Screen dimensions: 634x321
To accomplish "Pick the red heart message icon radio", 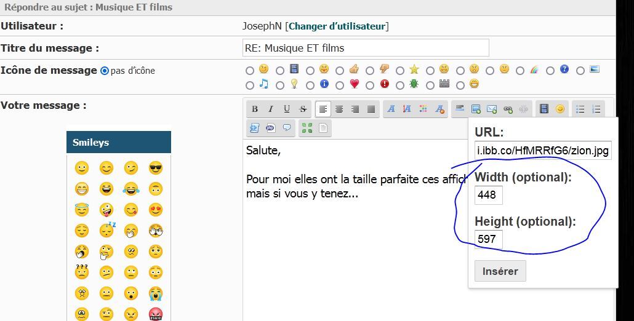I will pos(340,85).
